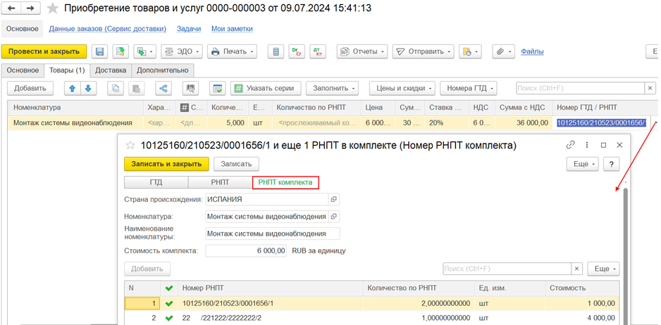Viewport: 661px width, 325px height.
Task: Select the РНПТ toggle option
Action: 220,182
